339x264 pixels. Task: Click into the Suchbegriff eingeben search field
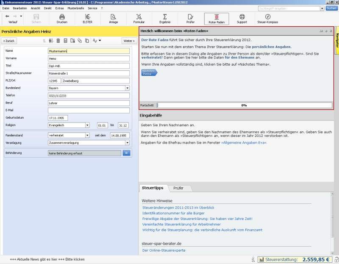click(x=289, y=8)
